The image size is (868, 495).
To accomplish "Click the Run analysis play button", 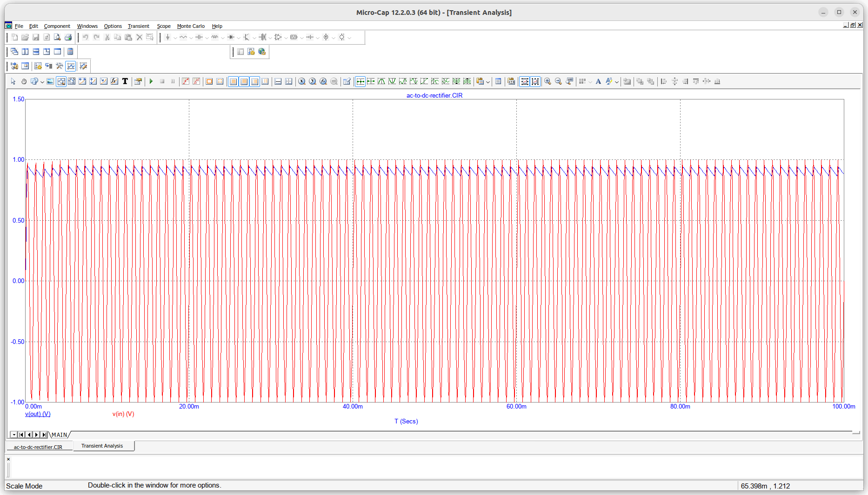I will point(151,81).
